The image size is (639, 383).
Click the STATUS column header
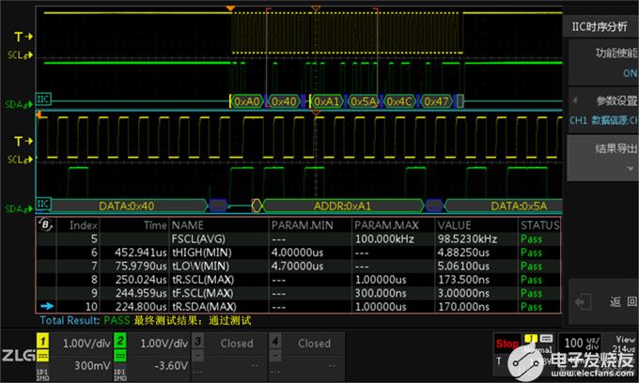coord(538,225)
